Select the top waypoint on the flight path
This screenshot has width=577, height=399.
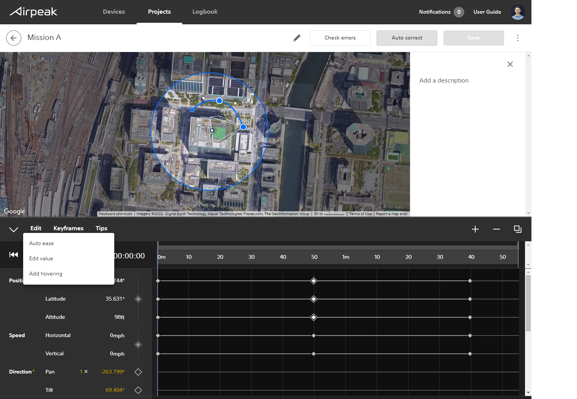219,101
